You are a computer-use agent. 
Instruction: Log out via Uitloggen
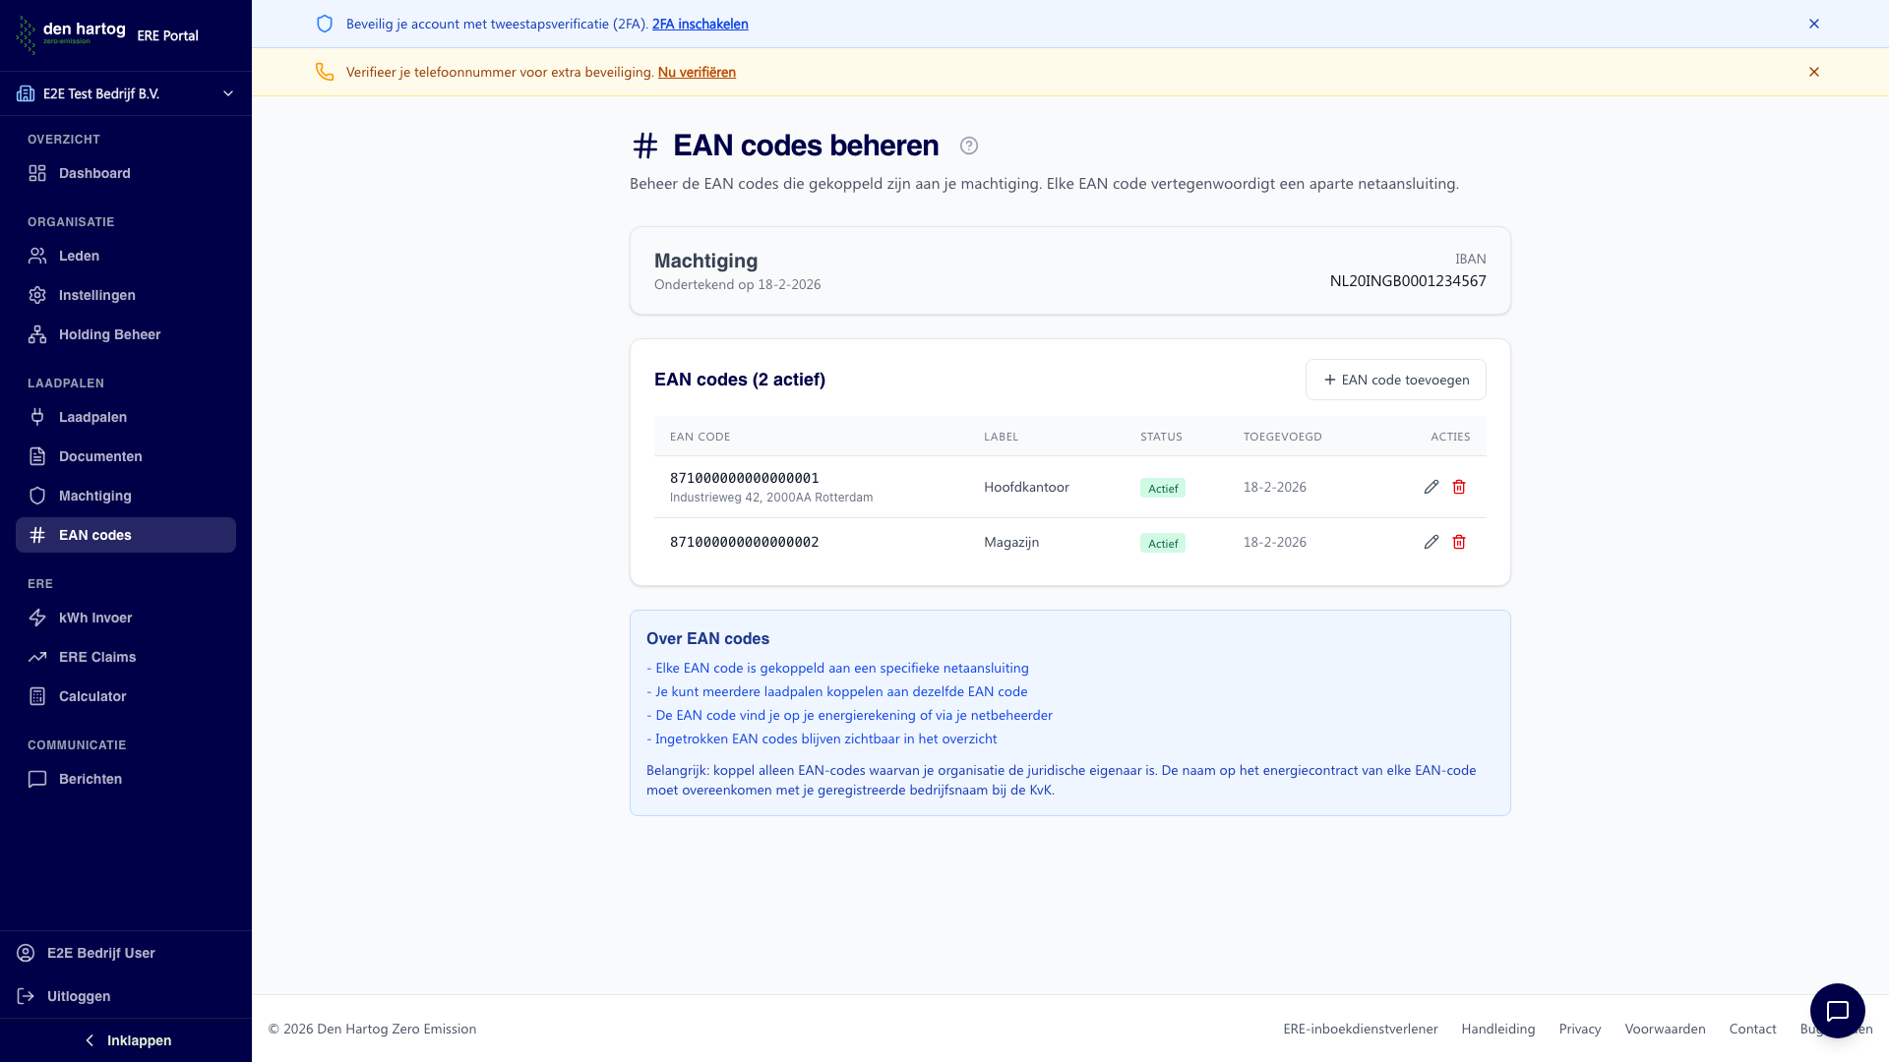(x=79, y=996)
